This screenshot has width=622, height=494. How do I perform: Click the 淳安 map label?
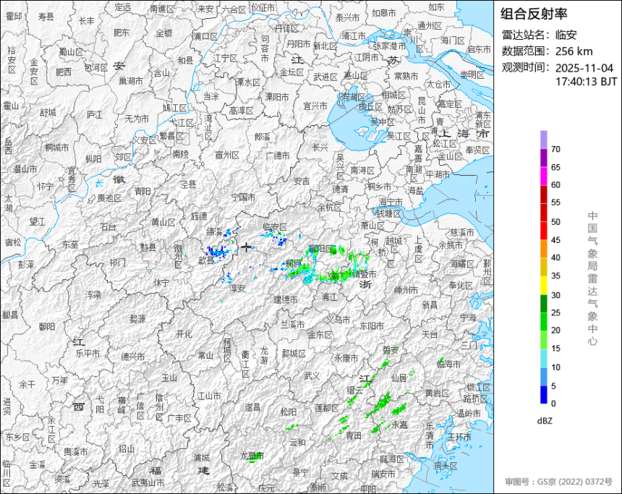point(237,289)
